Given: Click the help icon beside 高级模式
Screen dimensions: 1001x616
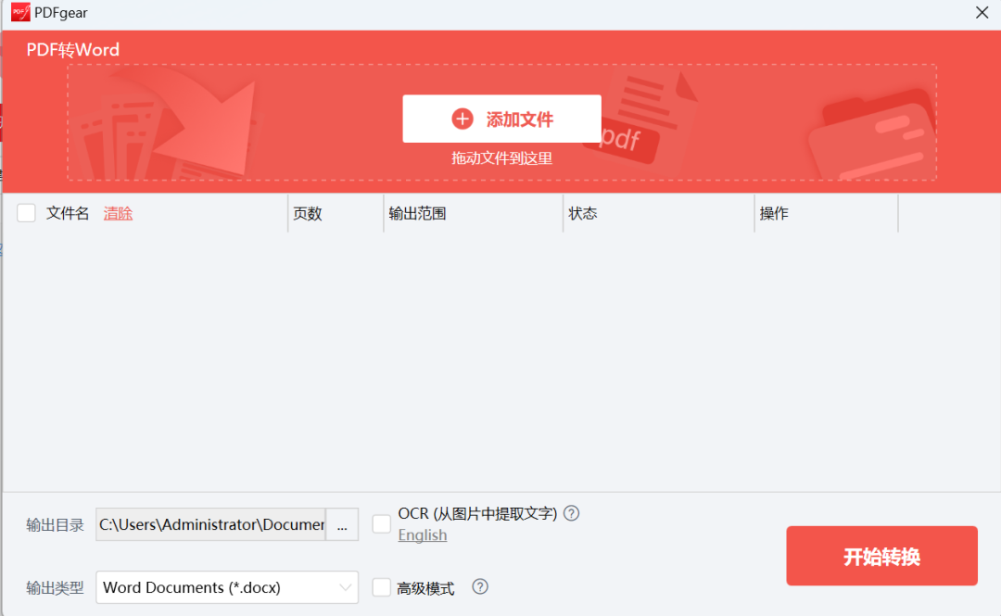Looking at the screenshot, I should point(479,586).
